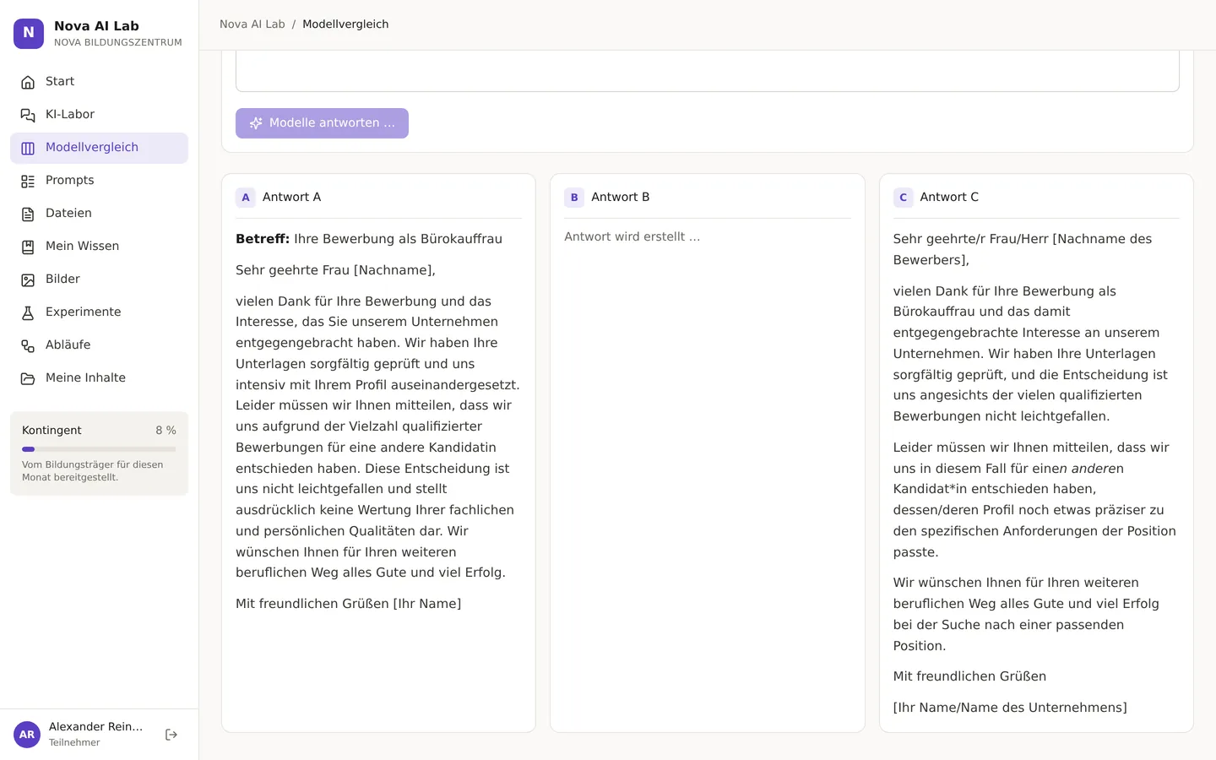
Task: Click the 'Antwort wird erstellt …' status text
Action: click(x=632, y=237)
